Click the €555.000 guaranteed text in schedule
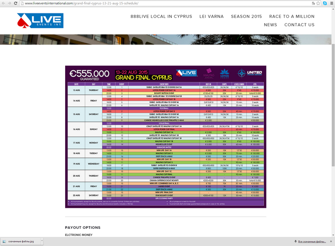The width and height of the screenshot is (335, 246). pyautogui.click(x=89, y=75)
